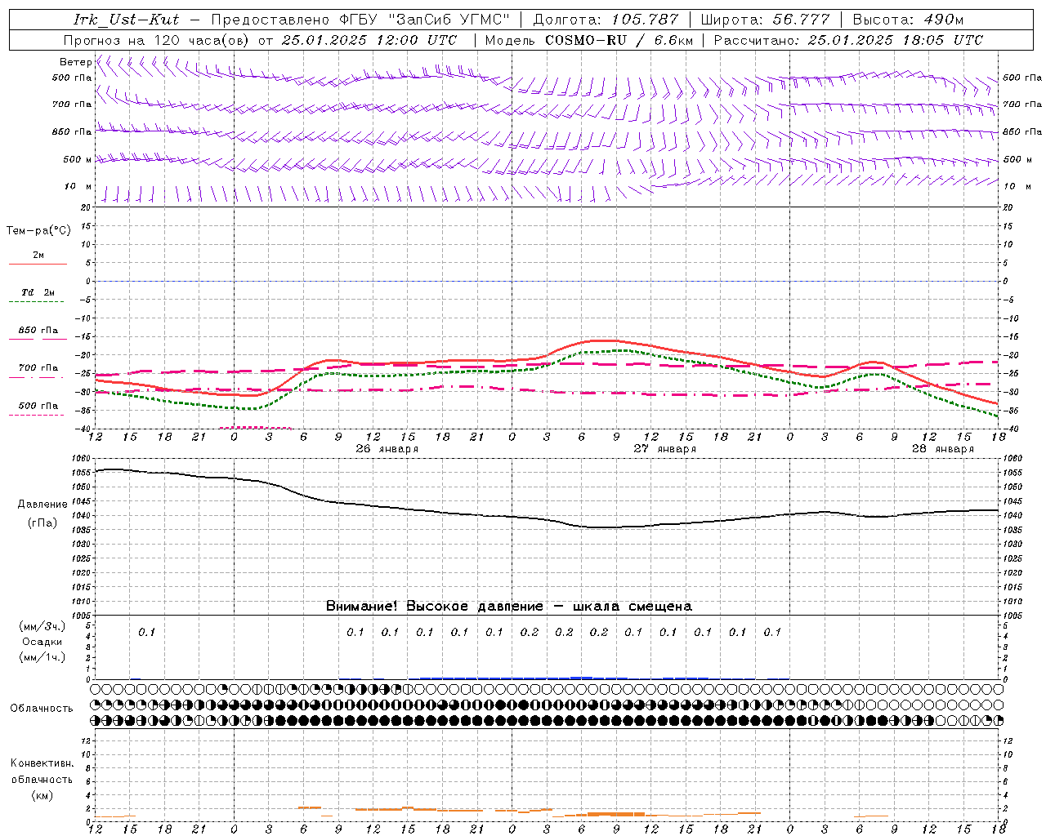The width and height of the screenshot is (1046, 836).
Task: Click the "(гПа)" unit under Давление
Action: (x=42, y=523)
